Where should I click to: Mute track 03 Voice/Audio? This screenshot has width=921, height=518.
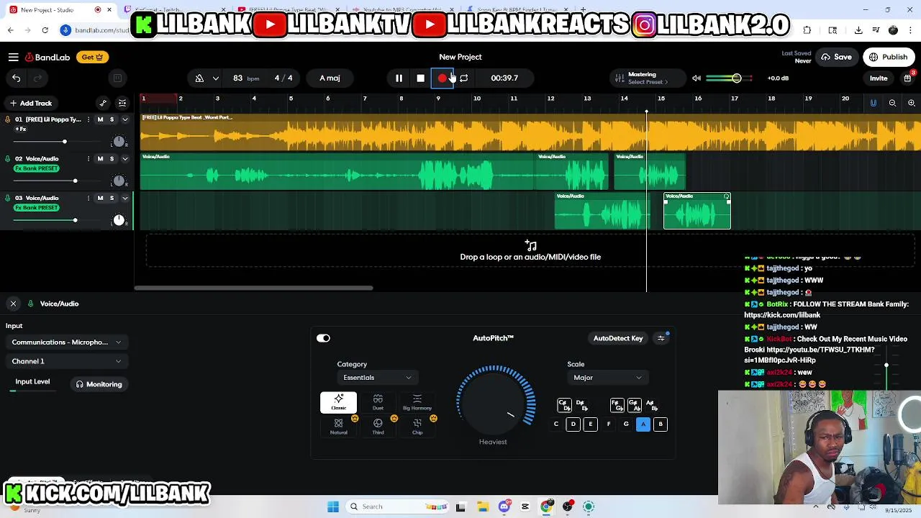coord(100,198)
